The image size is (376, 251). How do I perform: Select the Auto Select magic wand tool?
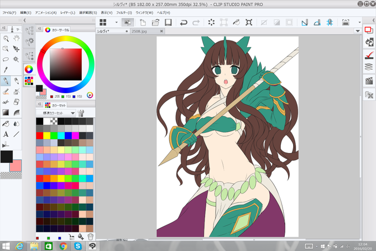(x=16, y=59)
